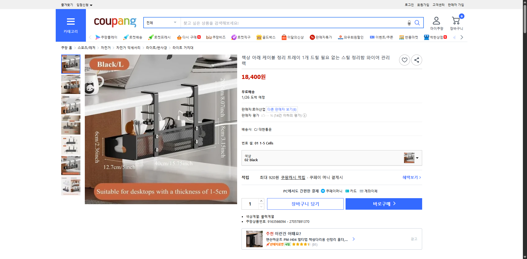This screenshot has height=259, width=527.
Task: Open 다른 판매자 보기(6) link
Action: coord(282,109)
